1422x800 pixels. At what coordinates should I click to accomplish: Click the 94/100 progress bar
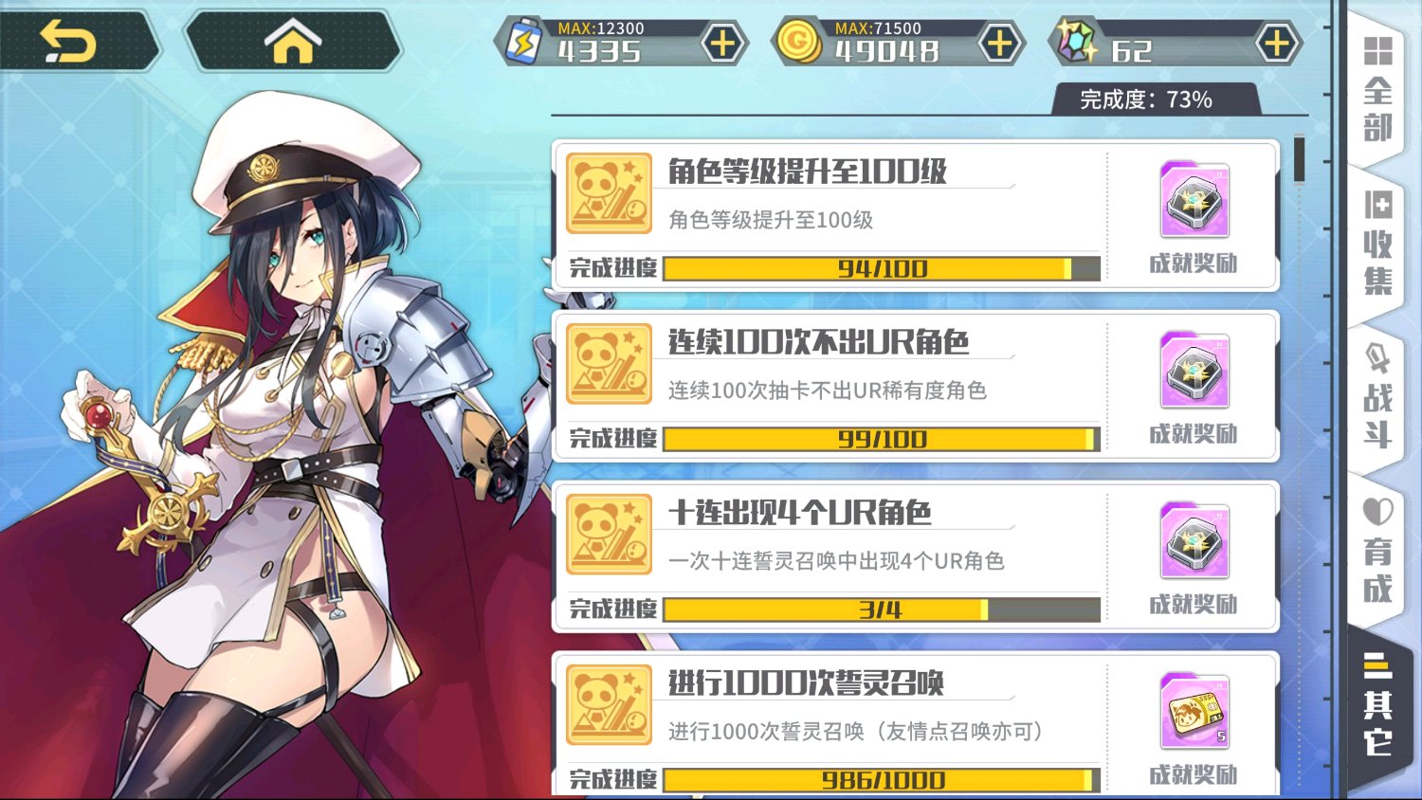click(x=882, y=269)
